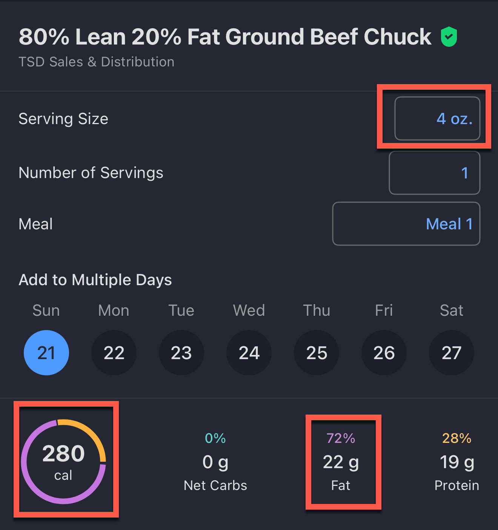
Task: Deselect Sunday the 21st day circle
Action: [x=46, y=353]
